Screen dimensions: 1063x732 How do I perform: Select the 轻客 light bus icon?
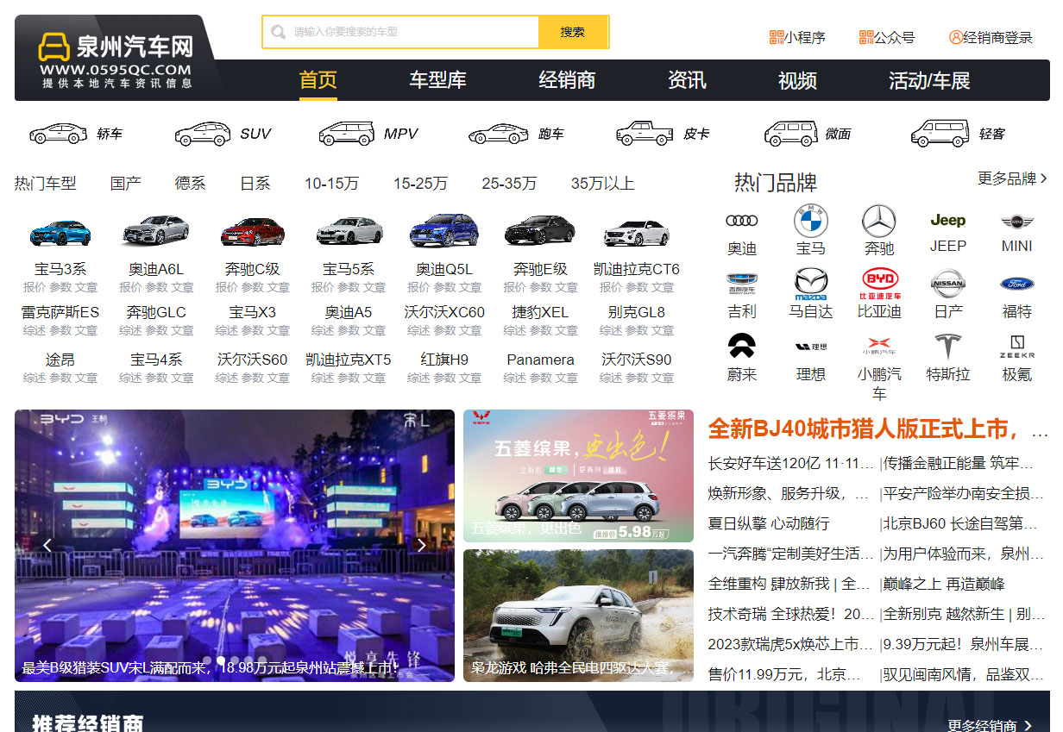(x=940, y=134)
